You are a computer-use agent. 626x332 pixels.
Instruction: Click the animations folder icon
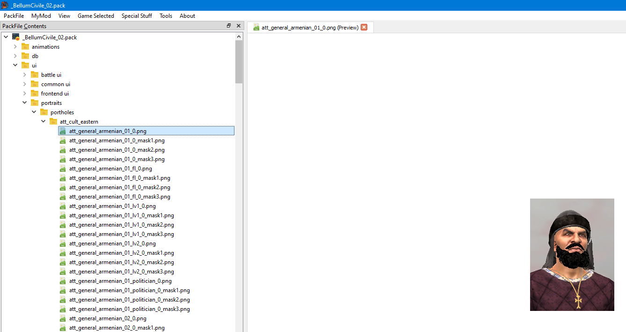(25, 46)
